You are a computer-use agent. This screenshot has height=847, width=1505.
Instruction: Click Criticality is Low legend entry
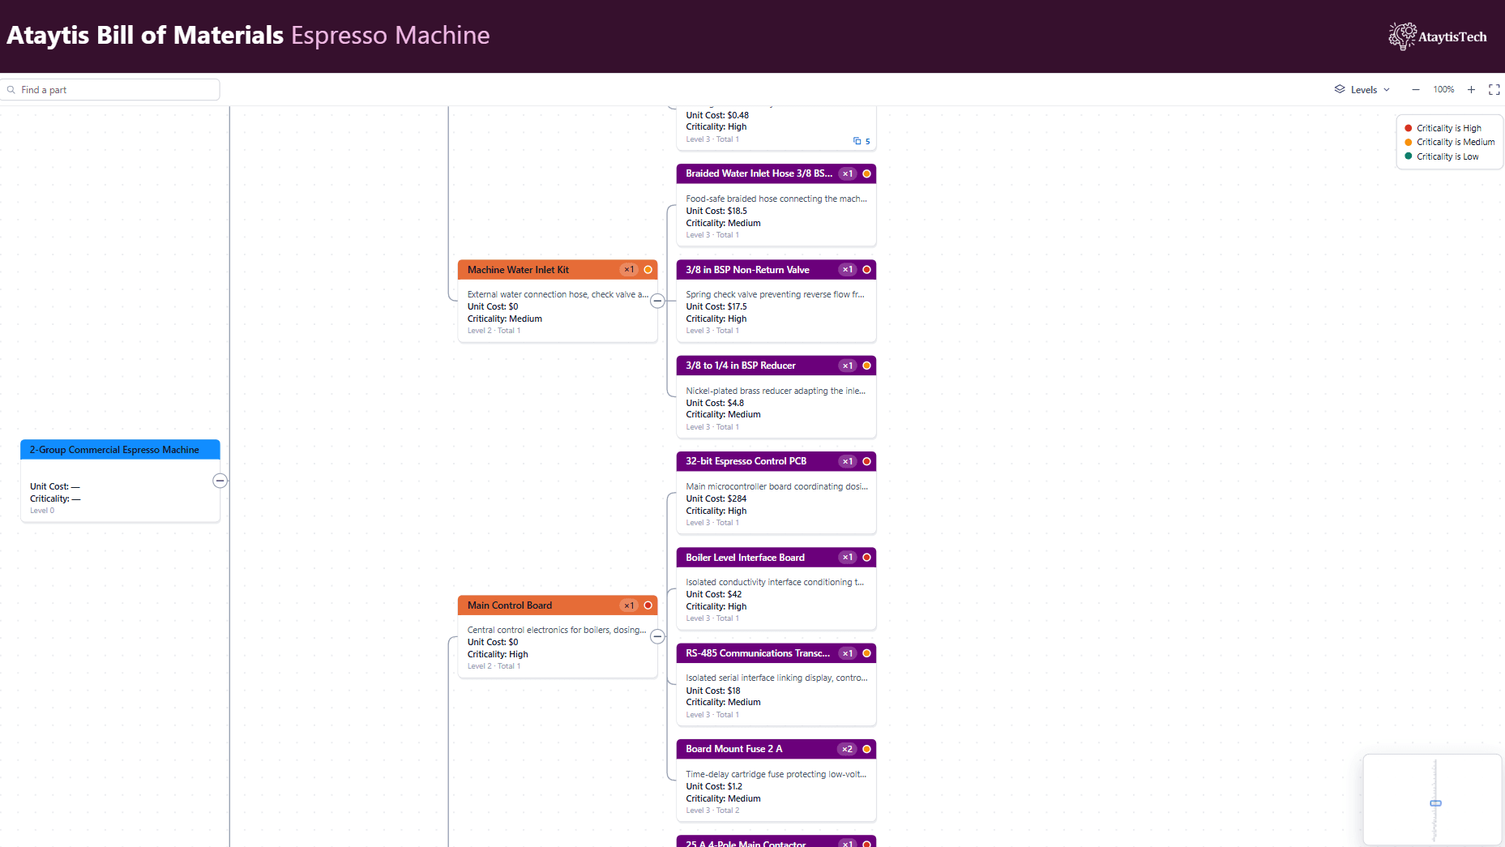(x=1441, y=156)
